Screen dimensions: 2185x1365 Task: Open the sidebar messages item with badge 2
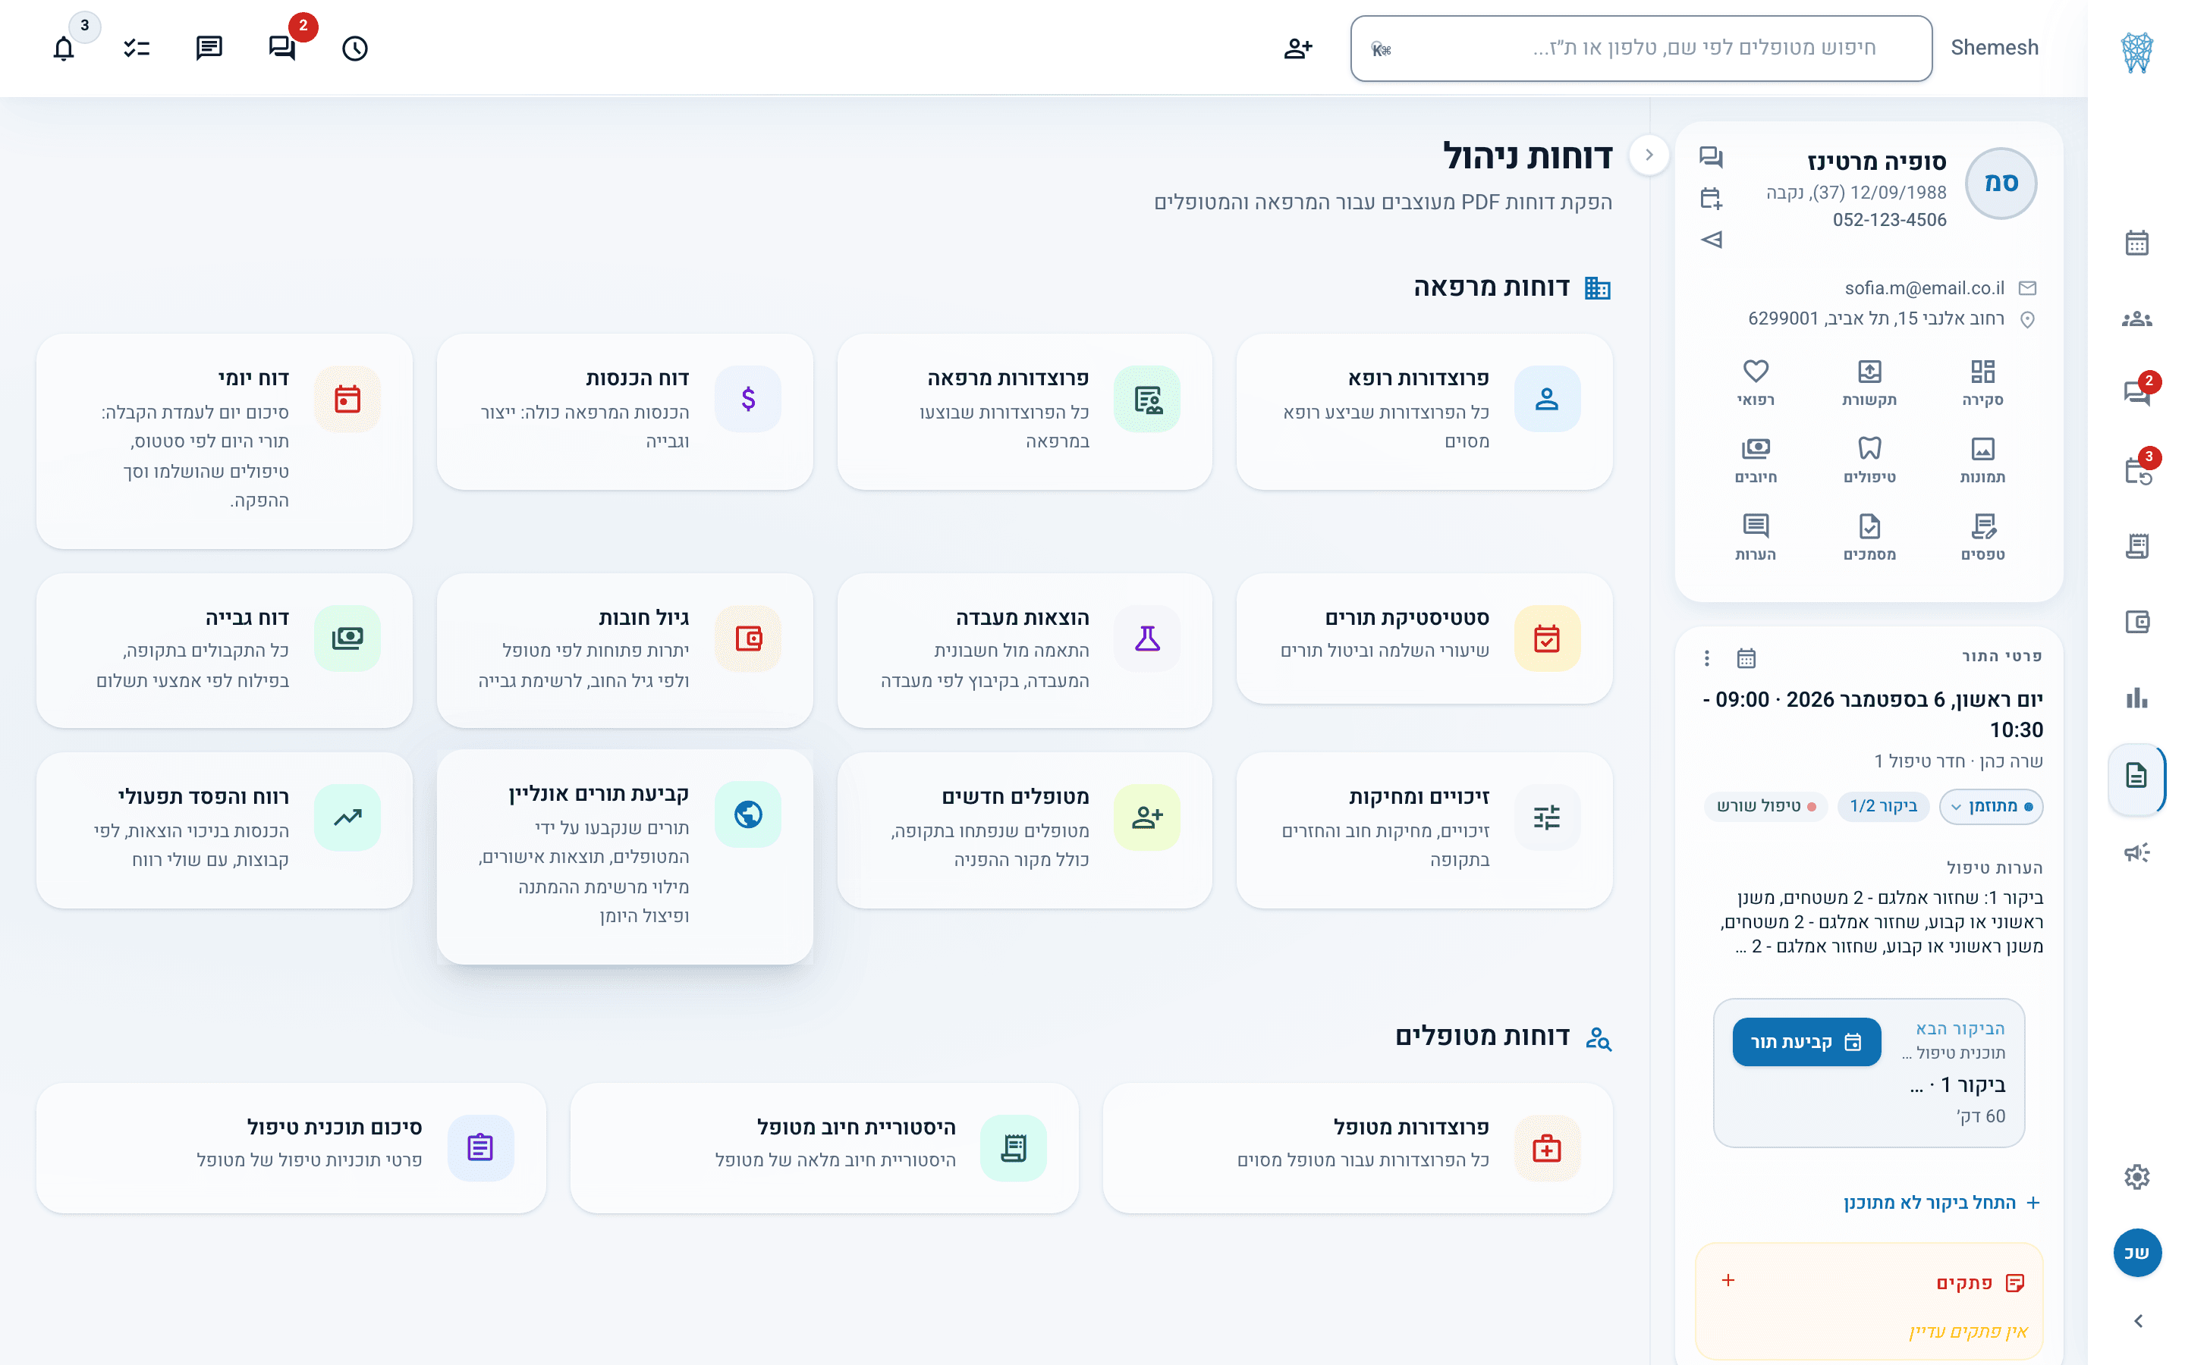click(x=2136, y=394)
